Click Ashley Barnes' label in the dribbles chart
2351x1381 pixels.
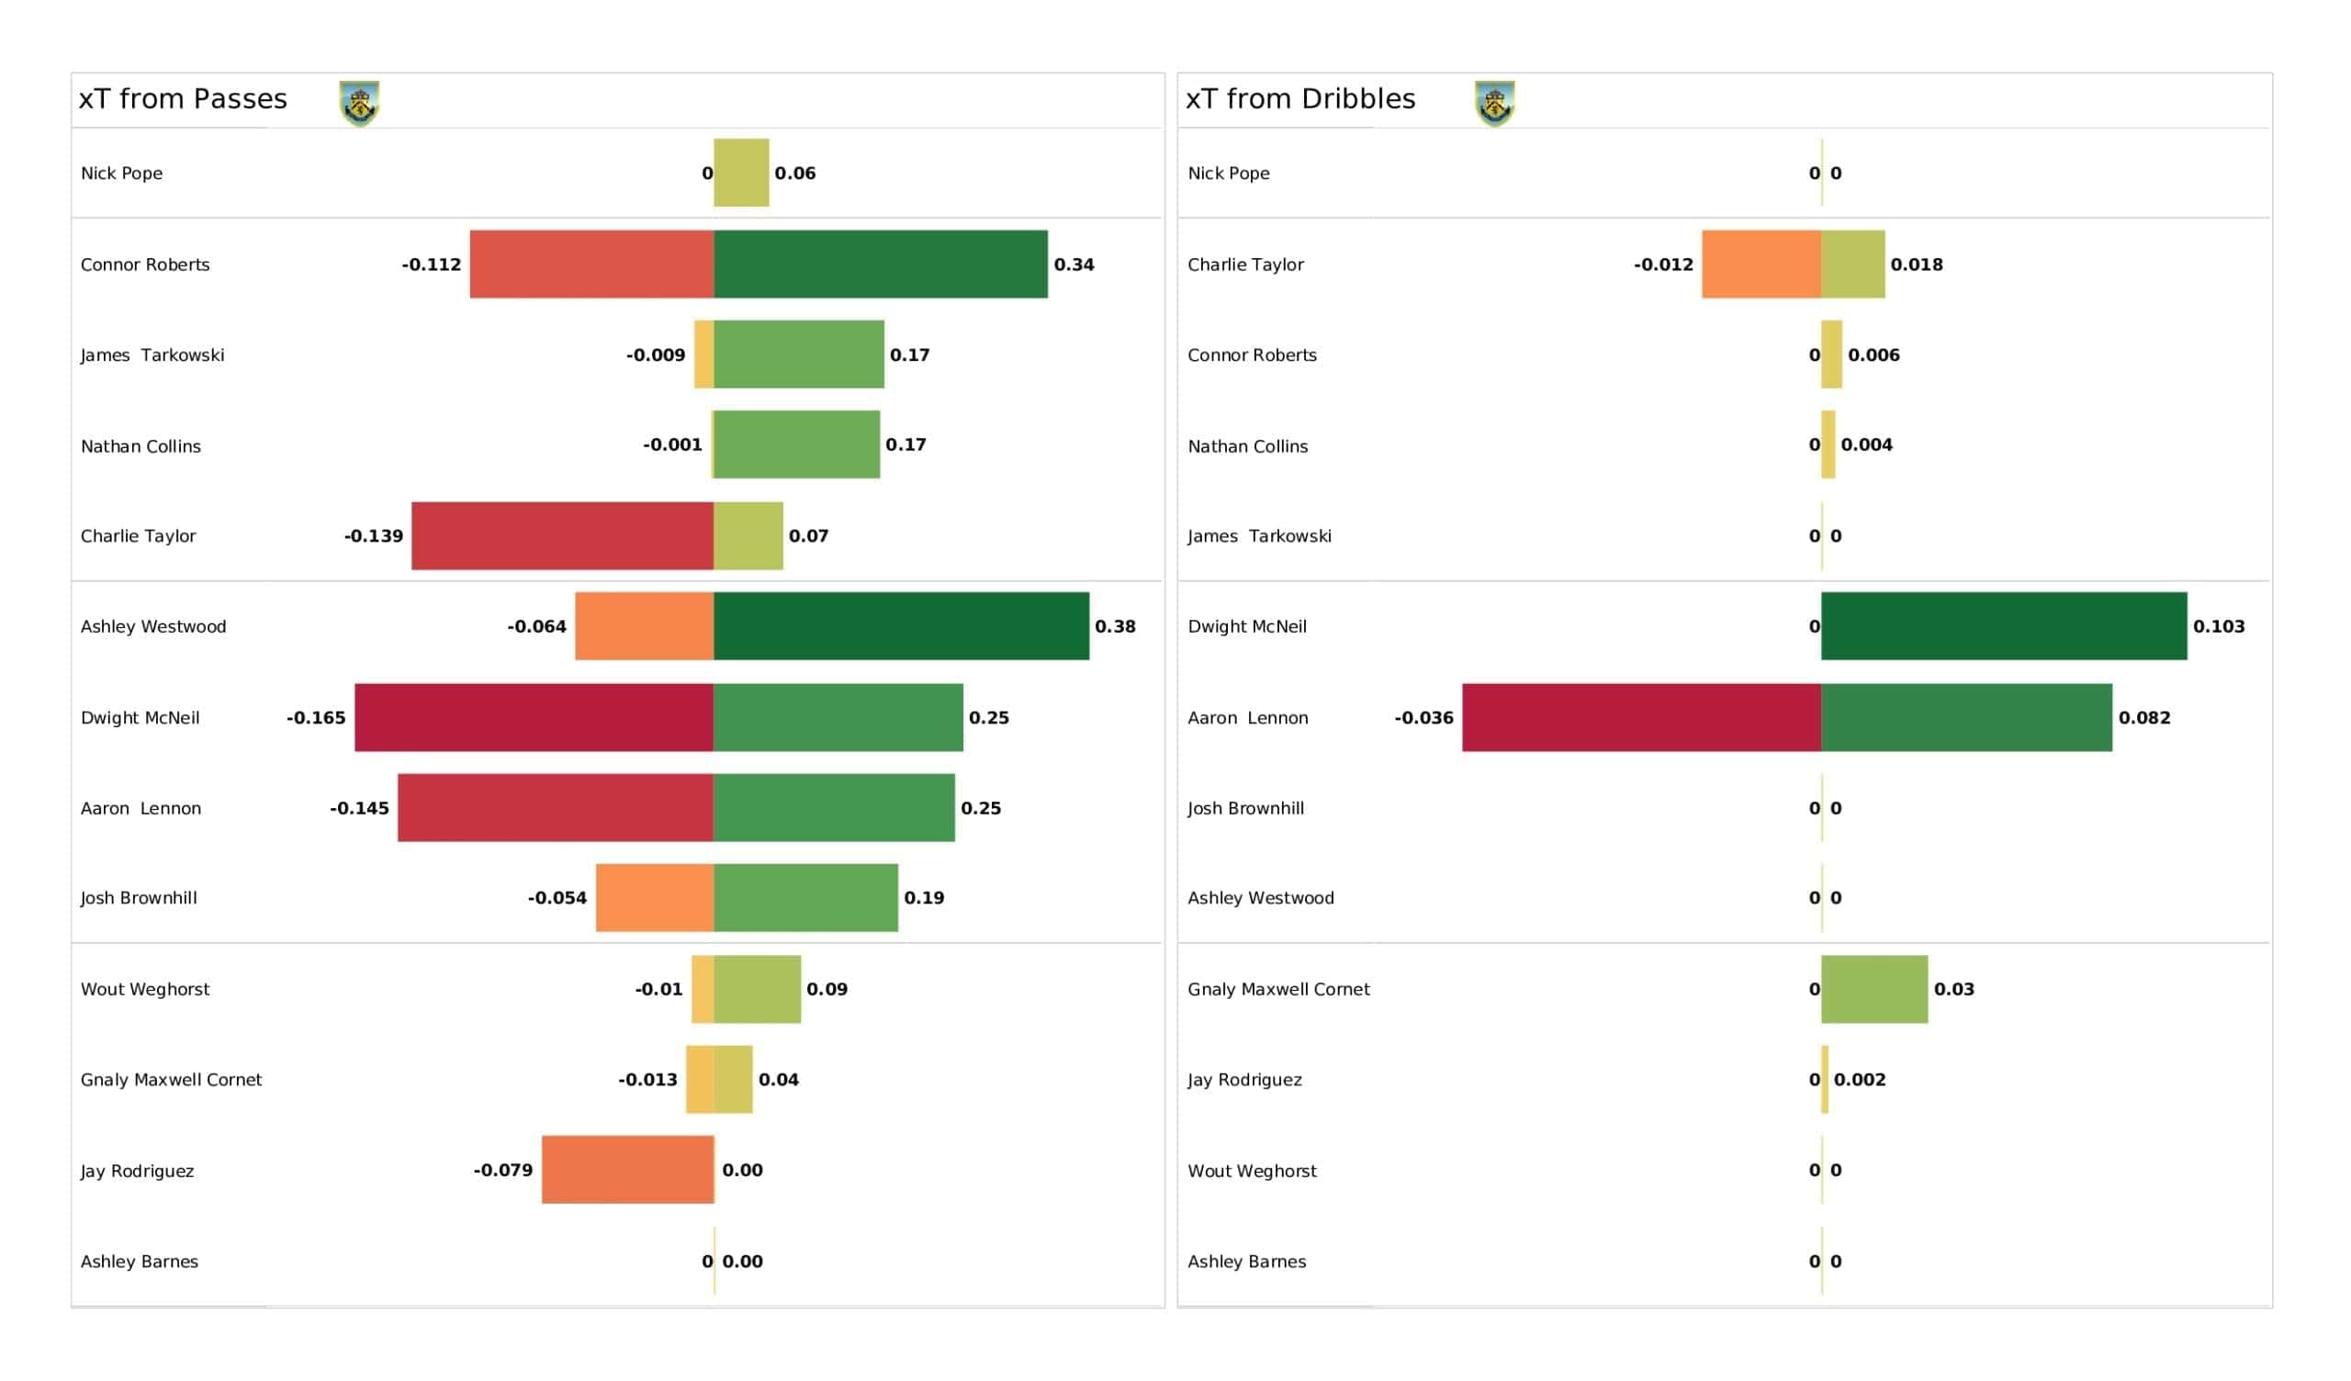tap(1246, 1262)
